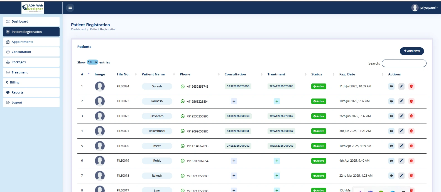Click the hamburger menu toggle icon

tap(70, 8)
